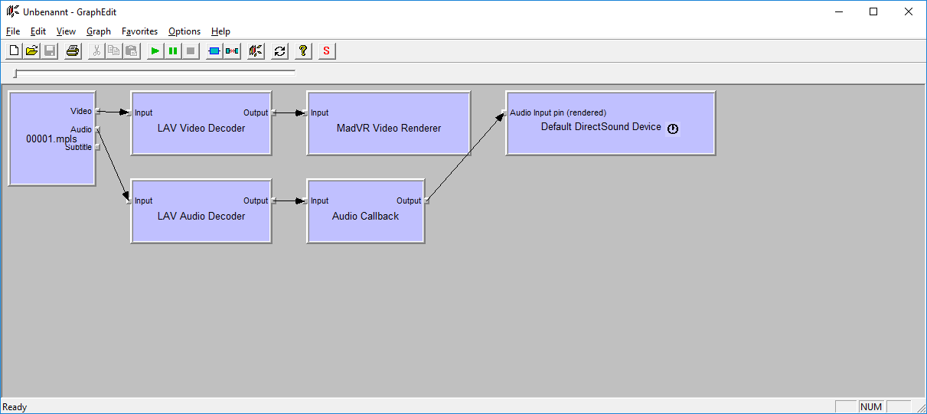Click the red S toolbar icon
927x414 pixels.
point(327,51)
